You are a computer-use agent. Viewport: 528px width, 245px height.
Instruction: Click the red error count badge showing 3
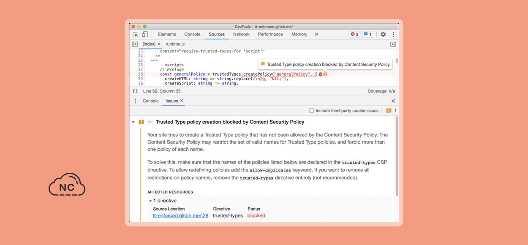(x=354, y=35)
